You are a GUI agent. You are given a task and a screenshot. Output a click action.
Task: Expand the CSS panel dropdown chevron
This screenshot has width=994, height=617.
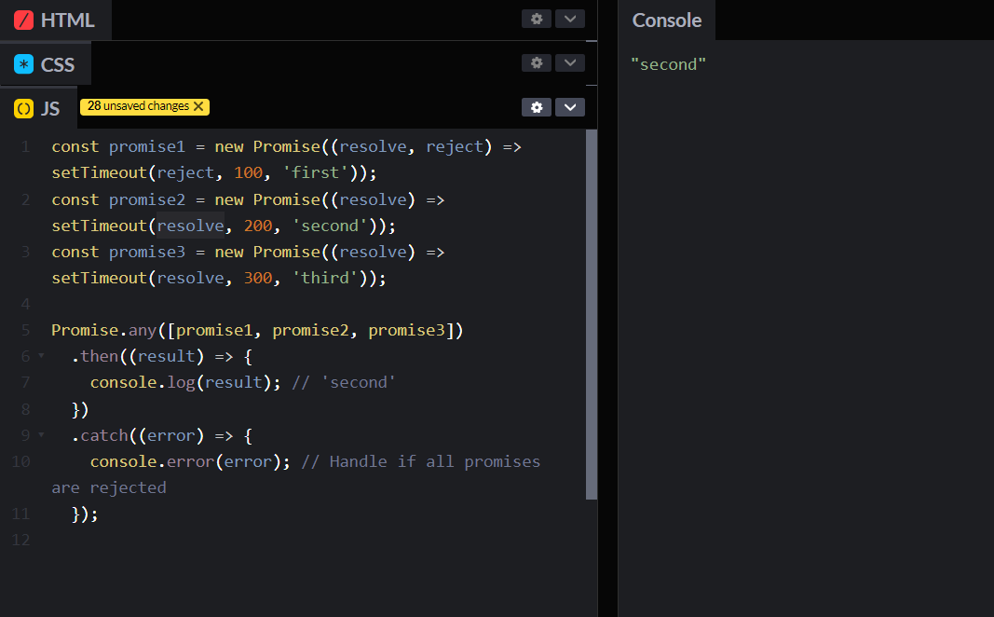click(570, 62)
